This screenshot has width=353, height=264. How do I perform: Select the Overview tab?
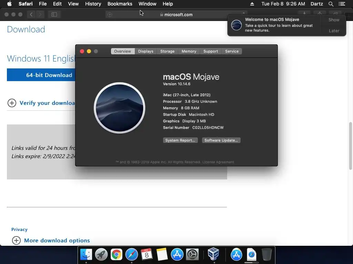(122, 51)
